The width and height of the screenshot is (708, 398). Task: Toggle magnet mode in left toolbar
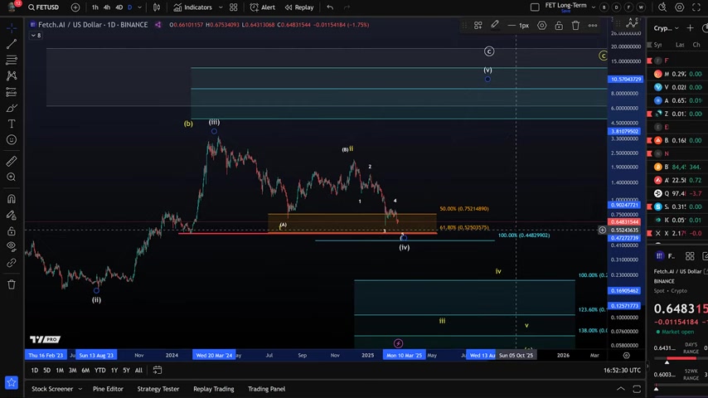pos(12,199)
